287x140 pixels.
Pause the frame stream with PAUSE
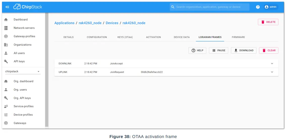(x=219, y=50)
